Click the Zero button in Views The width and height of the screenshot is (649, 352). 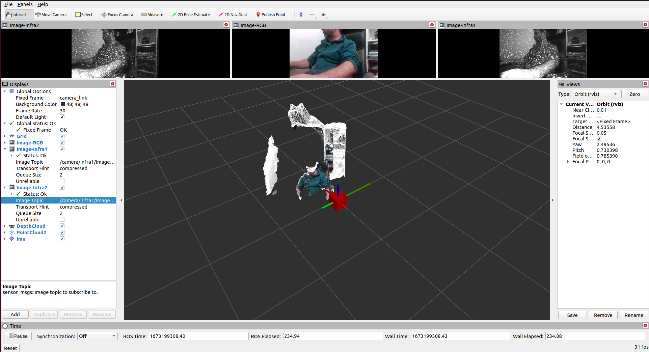[x=634, y=94]
